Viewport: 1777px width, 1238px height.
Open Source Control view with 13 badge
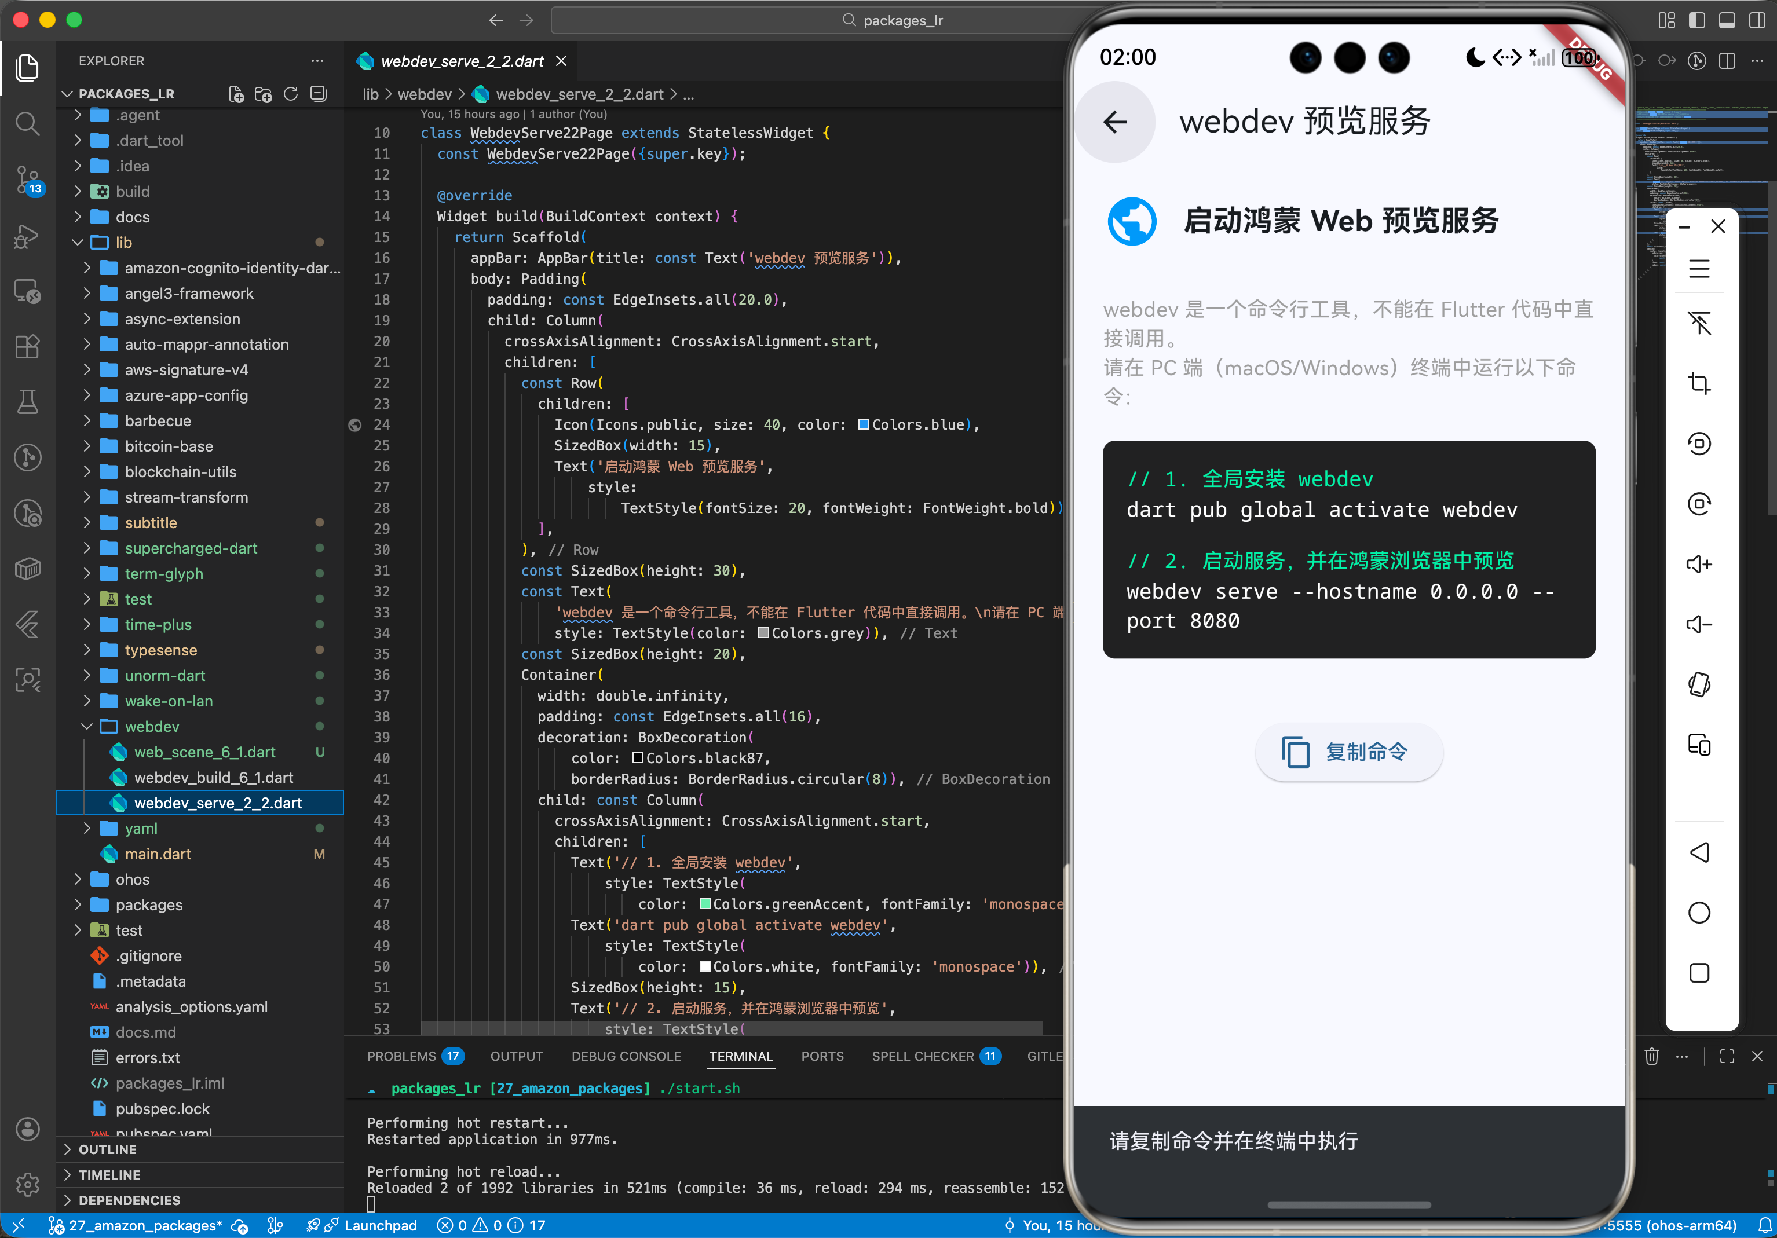click(28, 180)
